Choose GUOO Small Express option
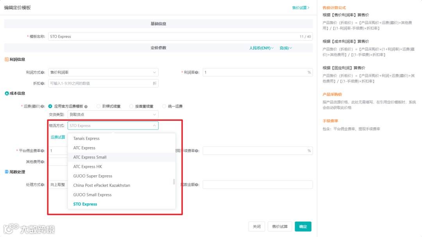 click(122, 195)
